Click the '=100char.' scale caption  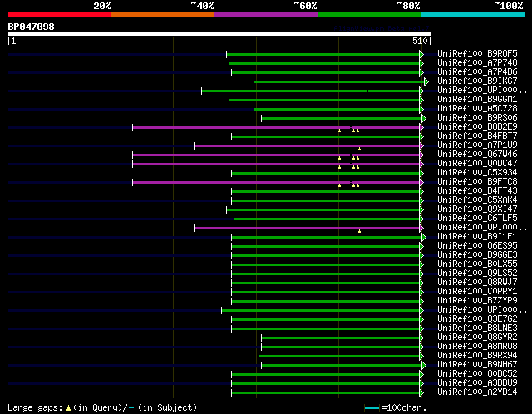click(404, 407)
